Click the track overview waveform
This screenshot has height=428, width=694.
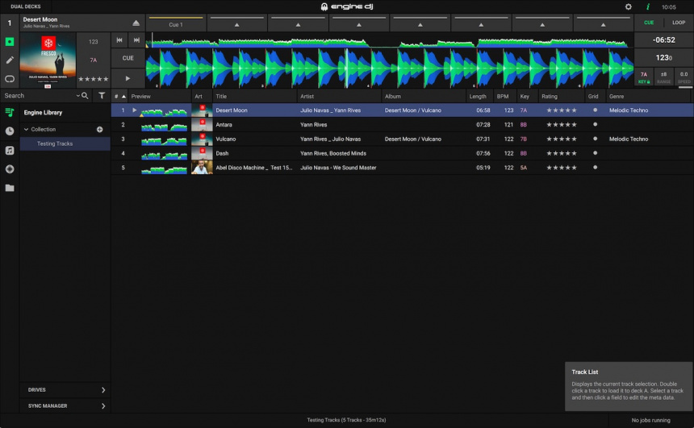(390, 40)
